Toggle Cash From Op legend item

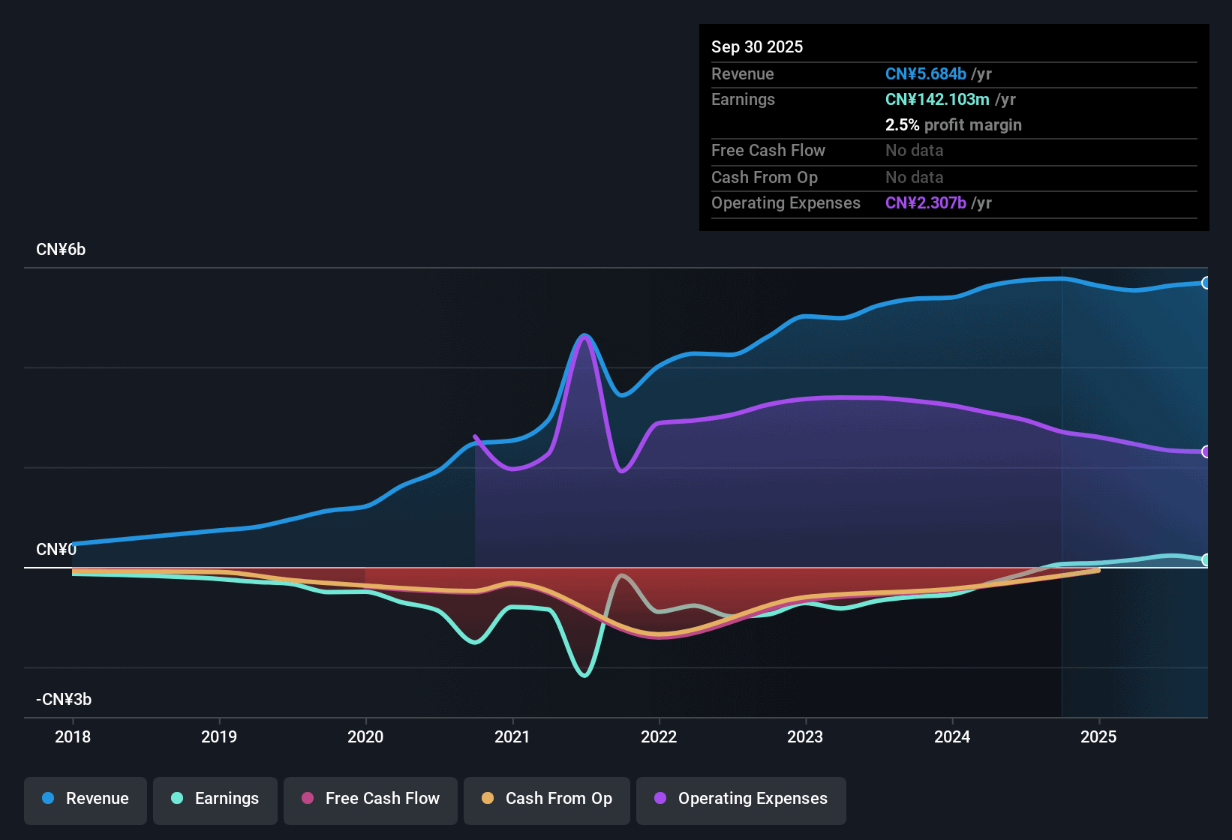click(547, 799)
